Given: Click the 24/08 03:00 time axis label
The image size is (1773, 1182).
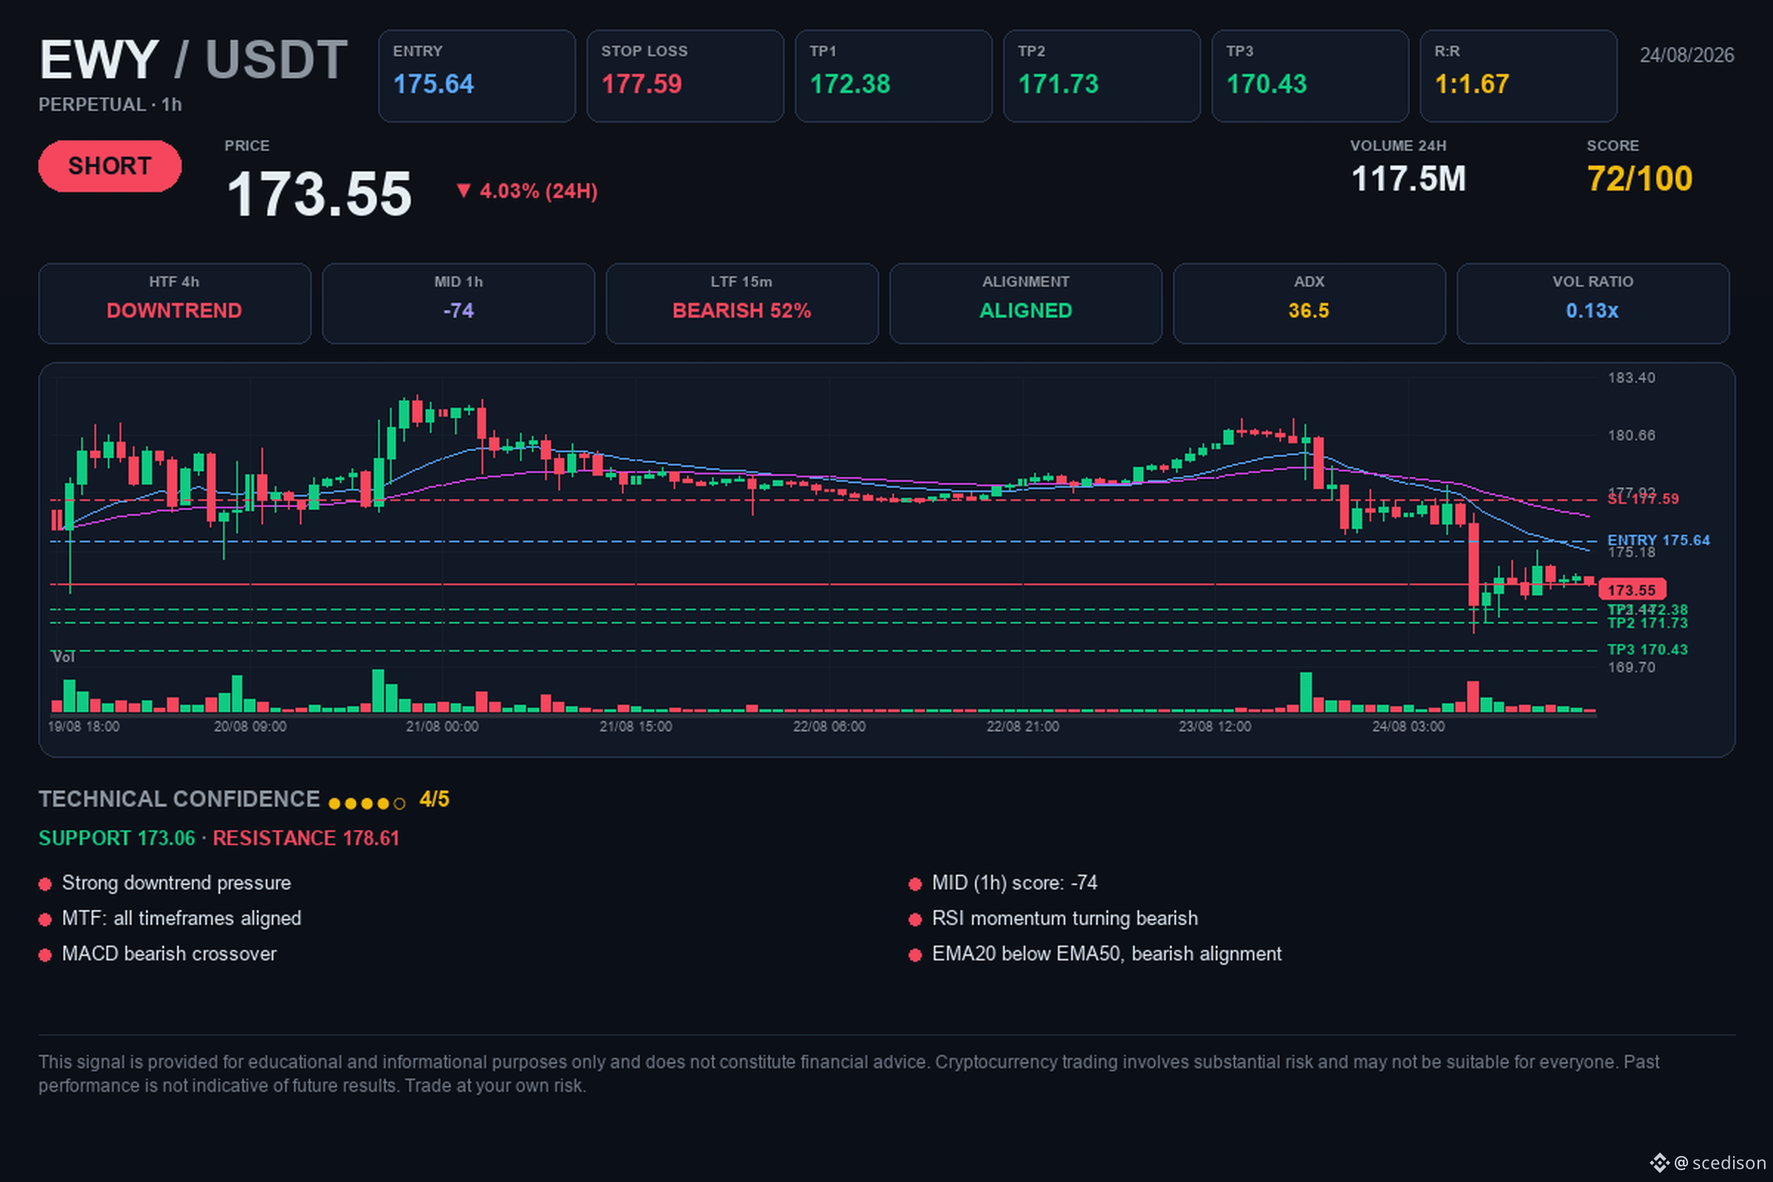Looking at the screenshot, I should click(1408, 727).
